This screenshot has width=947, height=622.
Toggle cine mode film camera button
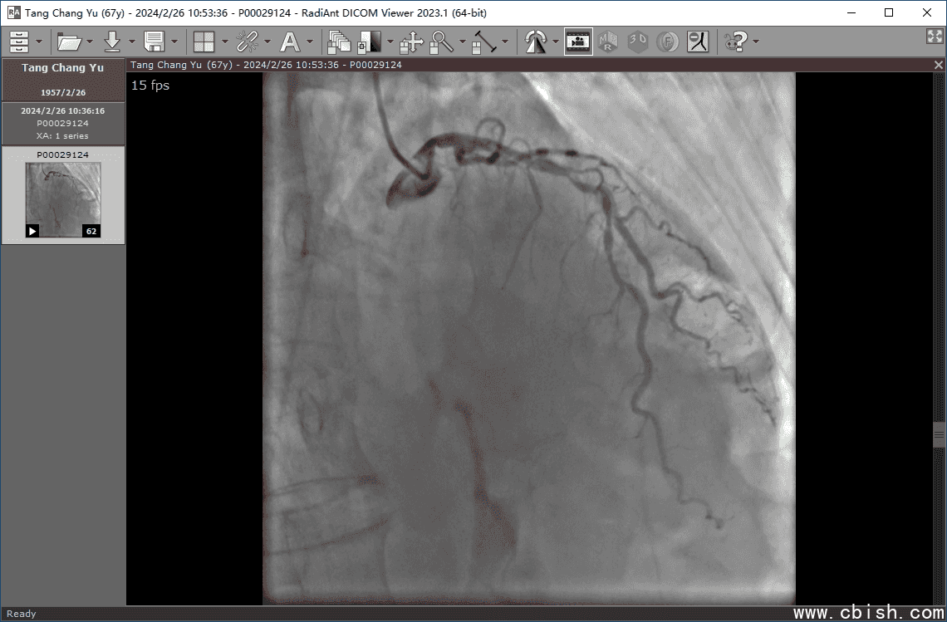click(578, 42)
